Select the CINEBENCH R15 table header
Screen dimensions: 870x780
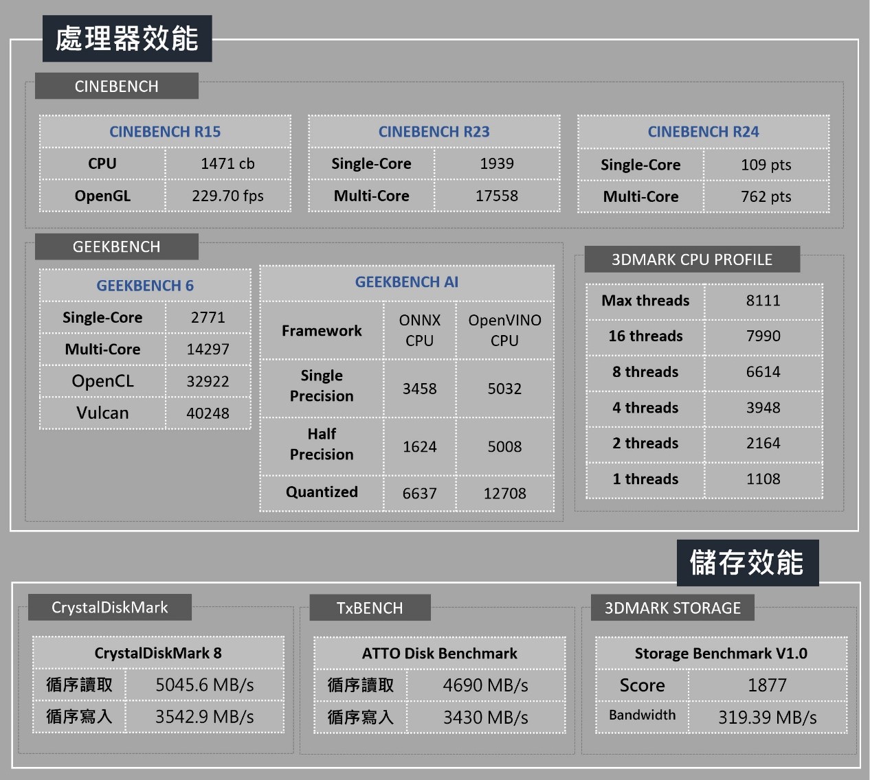(x=165, y=131)
